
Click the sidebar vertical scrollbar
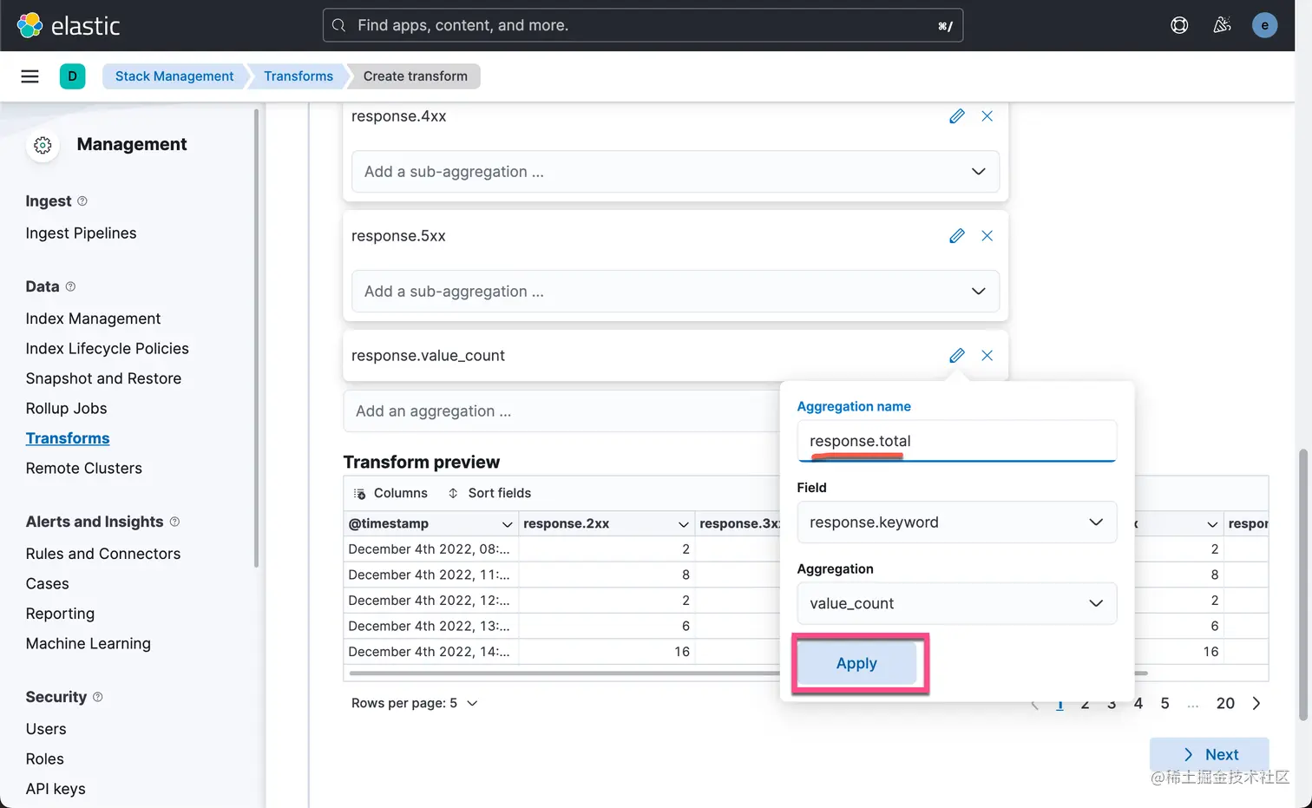tap(256, 338)
